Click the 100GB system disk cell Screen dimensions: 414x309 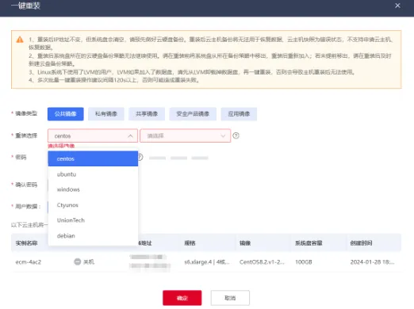(304, 262)
